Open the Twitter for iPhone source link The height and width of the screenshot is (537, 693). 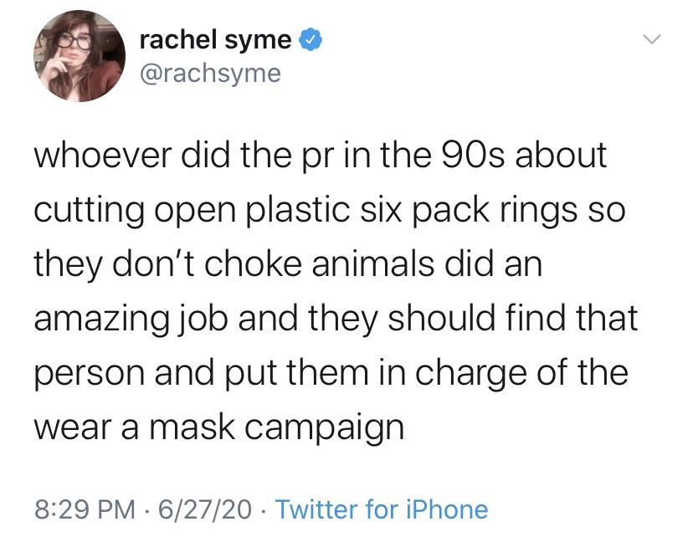(382, 509)
